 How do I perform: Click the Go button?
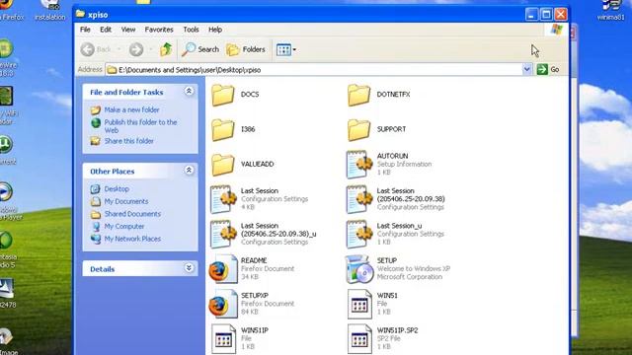click(548, 69)
